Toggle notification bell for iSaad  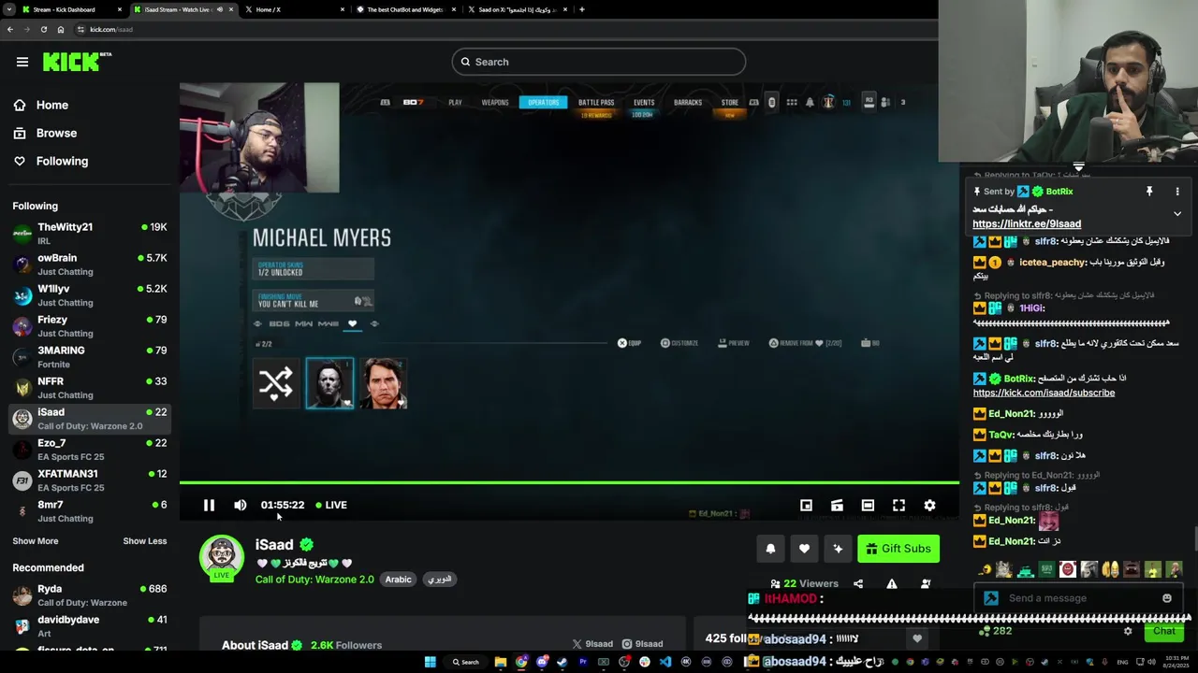click(770, 549)
